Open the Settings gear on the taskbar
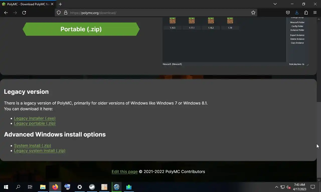Image resolution: width=321 pixels, height=192 pixels. click(x=80, y=187)
